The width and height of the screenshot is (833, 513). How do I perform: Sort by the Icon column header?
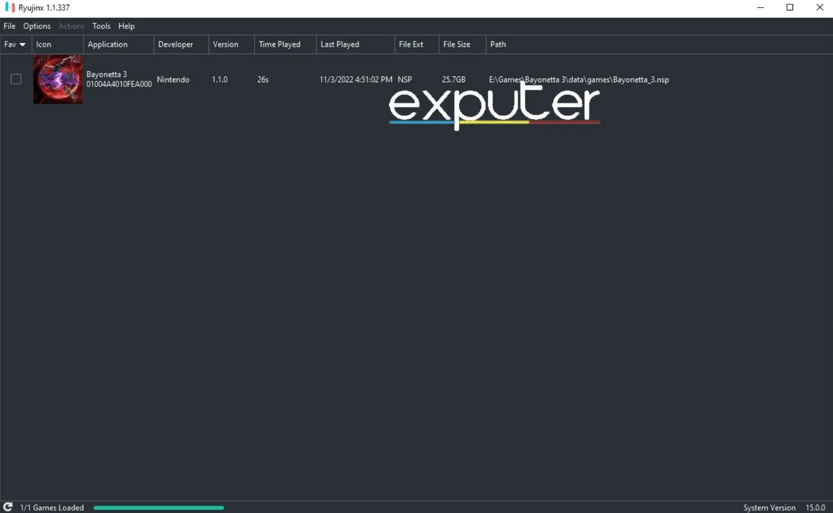pos(57,44)
